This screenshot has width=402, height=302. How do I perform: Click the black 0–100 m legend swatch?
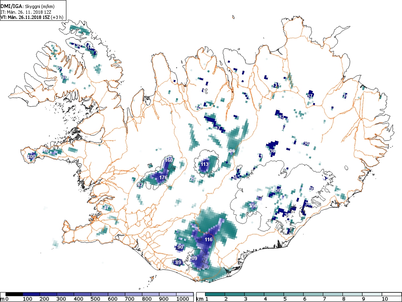(14, 294)
